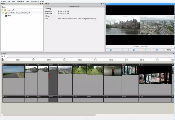
Task: Switch to the input timeline tab
Action: pos(3,56)
